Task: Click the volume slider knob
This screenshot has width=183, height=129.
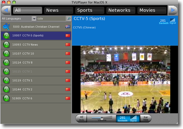Action: click(102, 118)
